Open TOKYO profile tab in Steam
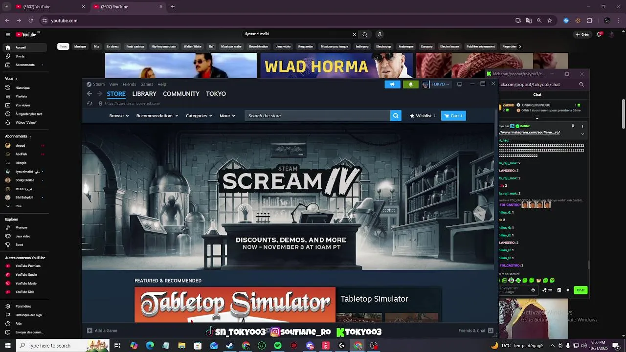The height and width of the screenshot is (352, 626). coord(216,94)
